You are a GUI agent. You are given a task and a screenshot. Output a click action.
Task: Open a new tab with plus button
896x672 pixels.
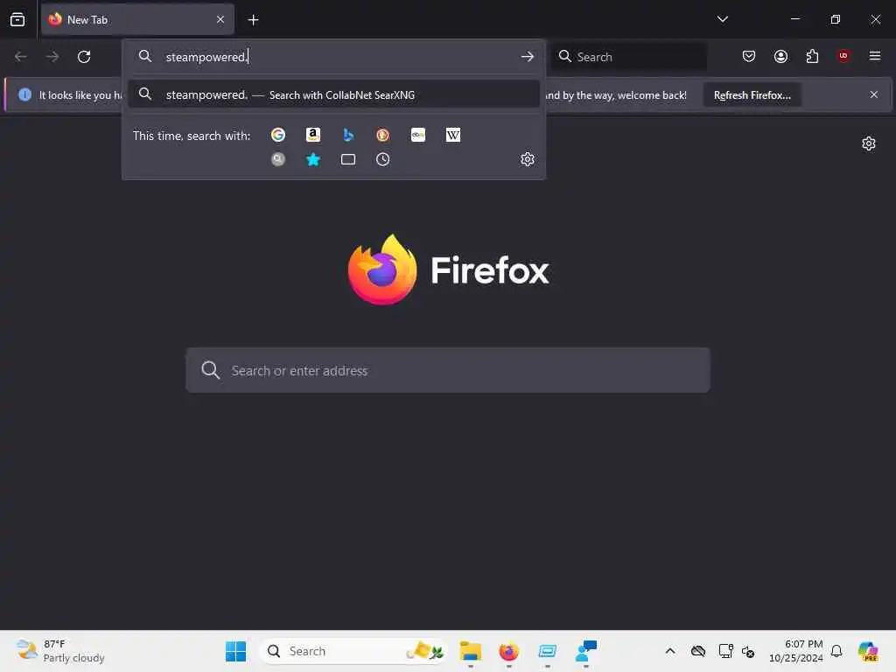coord(253,20)
